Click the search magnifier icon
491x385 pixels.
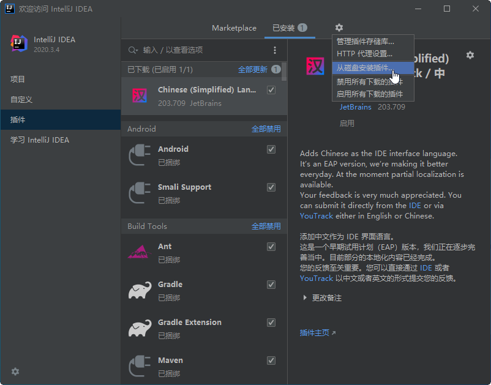point(133,50)
